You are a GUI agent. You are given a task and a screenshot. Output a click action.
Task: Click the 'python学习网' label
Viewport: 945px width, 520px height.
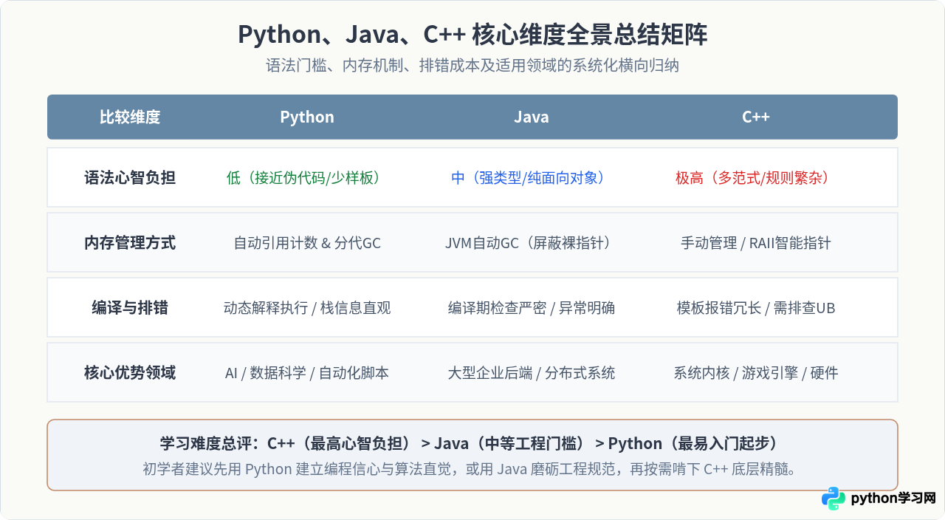tap(893, 499)
